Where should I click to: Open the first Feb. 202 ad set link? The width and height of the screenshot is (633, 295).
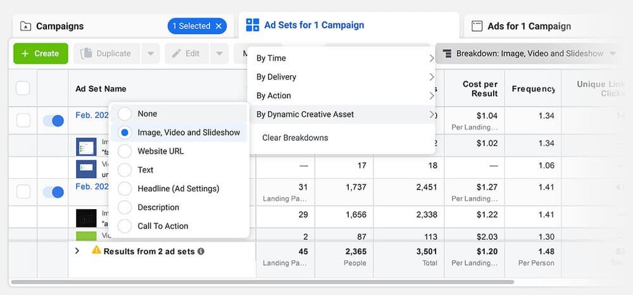[x=92, y=115]
